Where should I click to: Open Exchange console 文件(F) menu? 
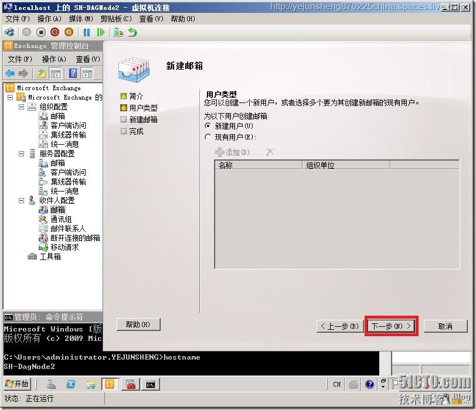20,59
